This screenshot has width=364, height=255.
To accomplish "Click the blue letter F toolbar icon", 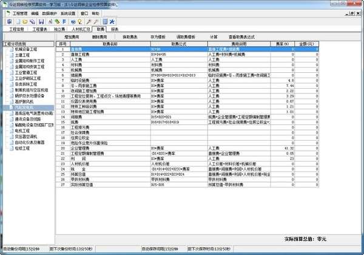I will click(64, 22).
